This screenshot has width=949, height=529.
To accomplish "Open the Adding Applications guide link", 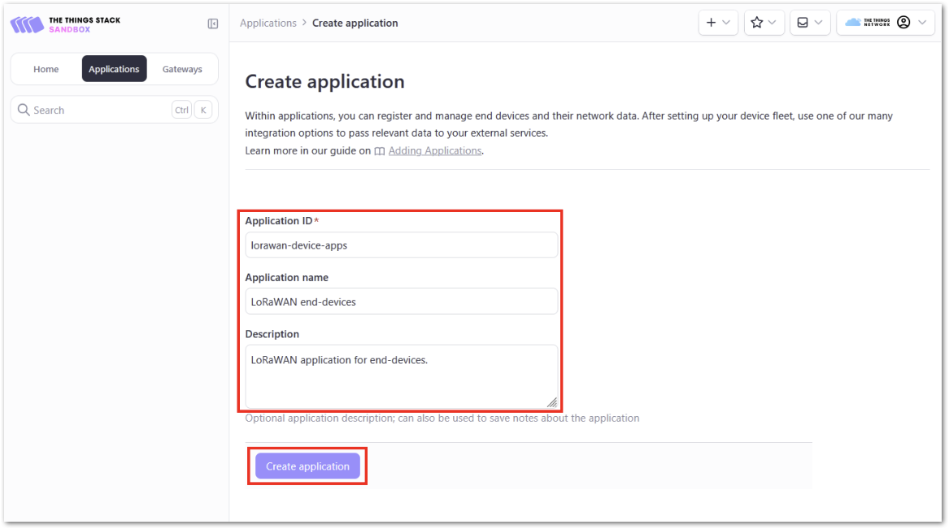I will click(435, 150).
